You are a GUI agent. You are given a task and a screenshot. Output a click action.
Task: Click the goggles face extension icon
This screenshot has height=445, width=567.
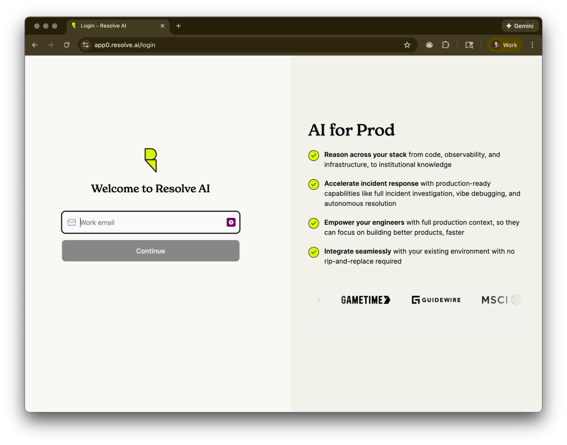[x=429, y=45]
